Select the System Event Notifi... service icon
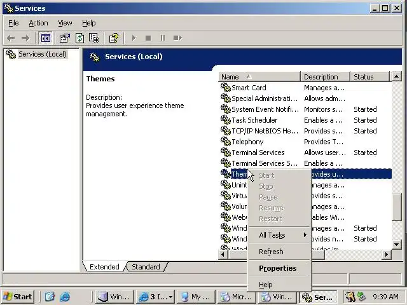This screenshot has height=305, width=407. 226,109
